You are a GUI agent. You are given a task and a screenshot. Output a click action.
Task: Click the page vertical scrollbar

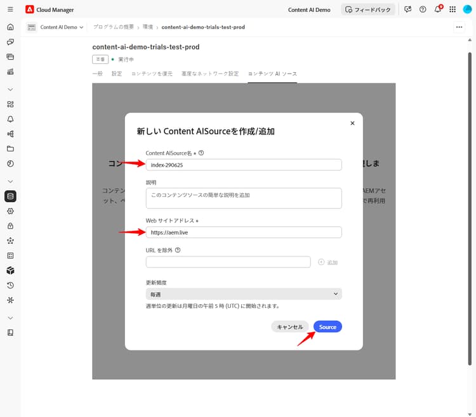tap(470, 209)
